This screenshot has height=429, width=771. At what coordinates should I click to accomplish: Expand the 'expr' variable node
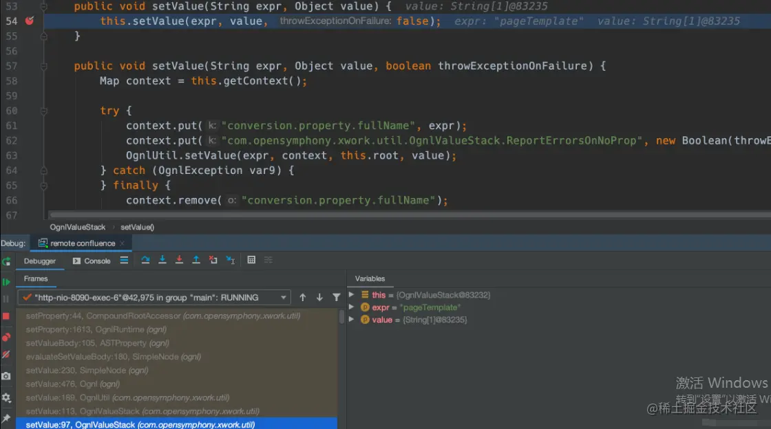[x=352, y=307]
